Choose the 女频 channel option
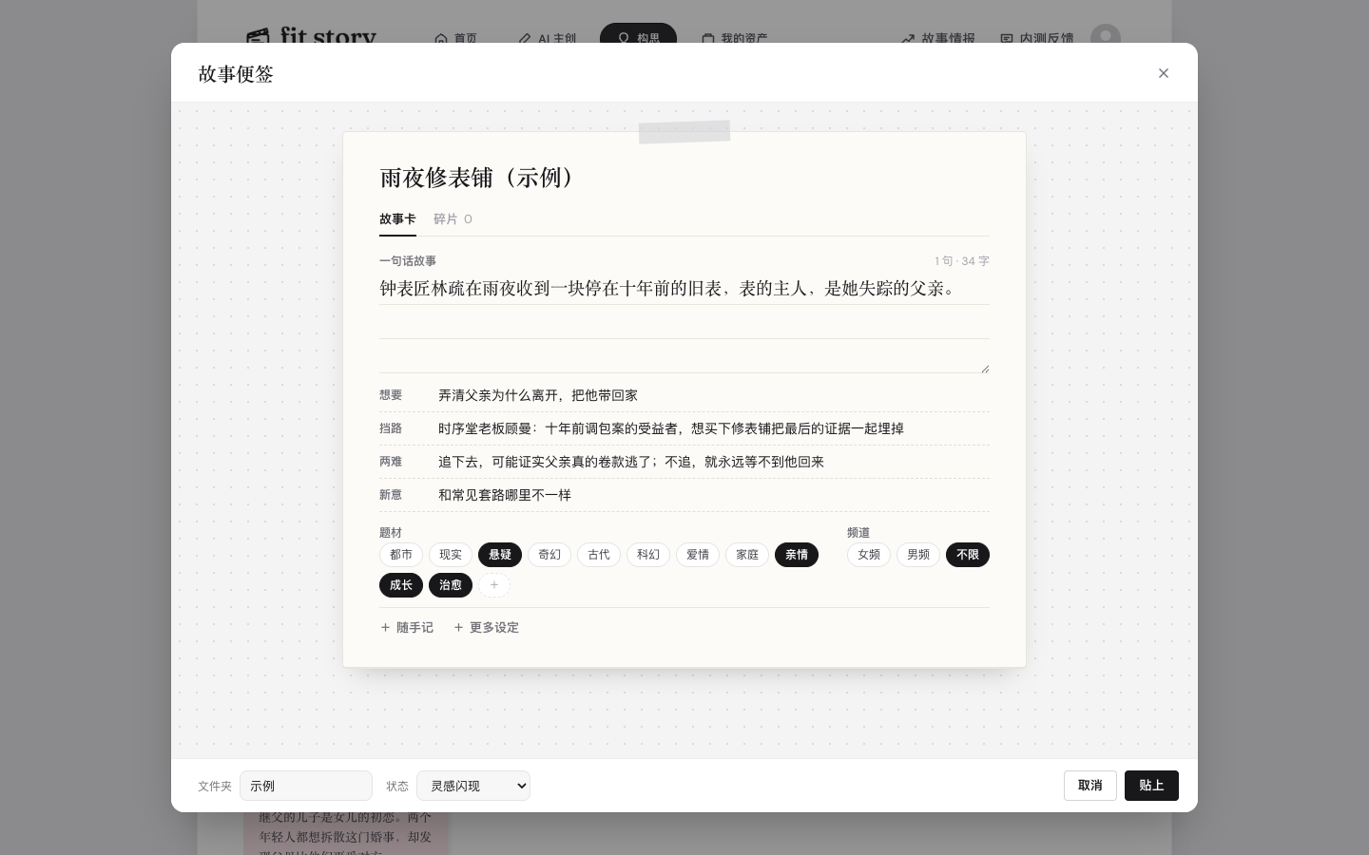Viewport: 1369px width, 855px height. tap(869, 555)
